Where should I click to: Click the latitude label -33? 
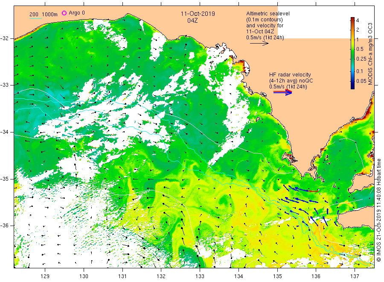[4, 85]
